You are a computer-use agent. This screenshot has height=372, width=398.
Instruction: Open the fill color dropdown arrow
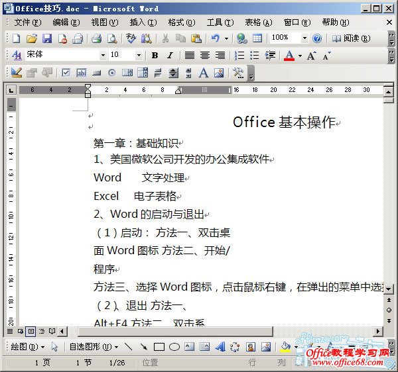[296, 347]
